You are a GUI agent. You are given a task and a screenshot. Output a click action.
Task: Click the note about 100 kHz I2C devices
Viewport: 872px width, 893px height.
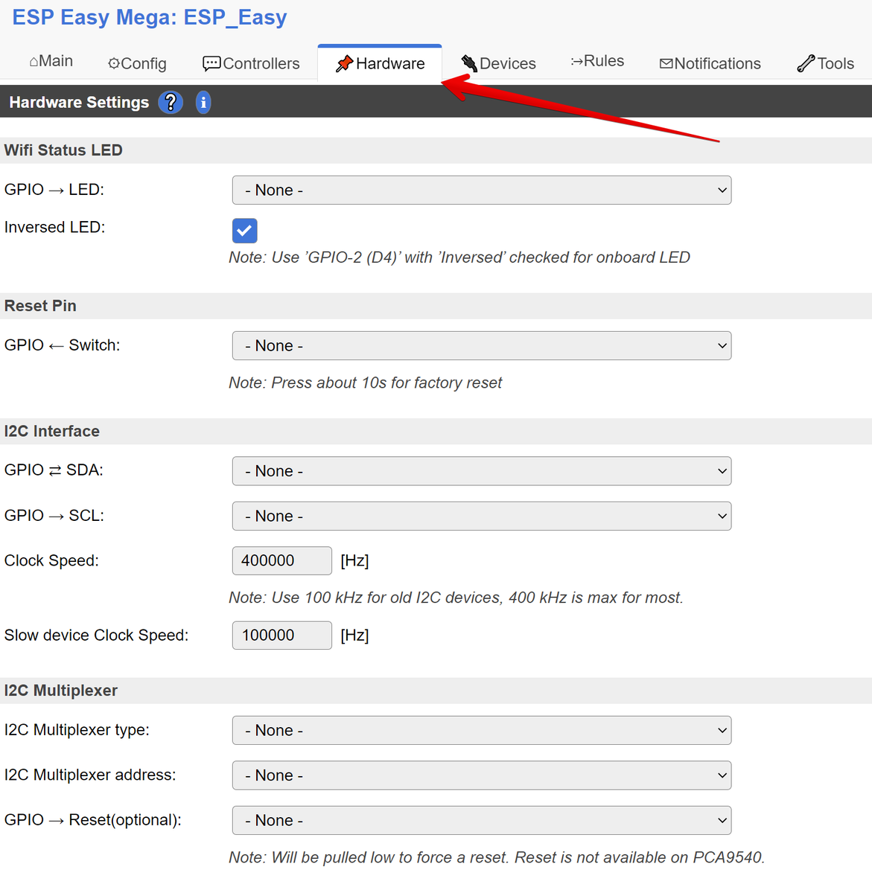tap(456, 598)
